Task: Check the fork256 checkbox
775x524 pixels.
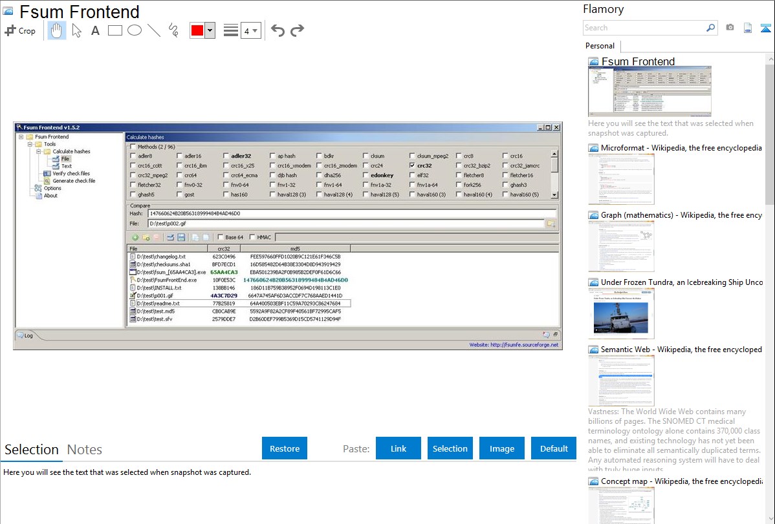Action: point(459,185)
